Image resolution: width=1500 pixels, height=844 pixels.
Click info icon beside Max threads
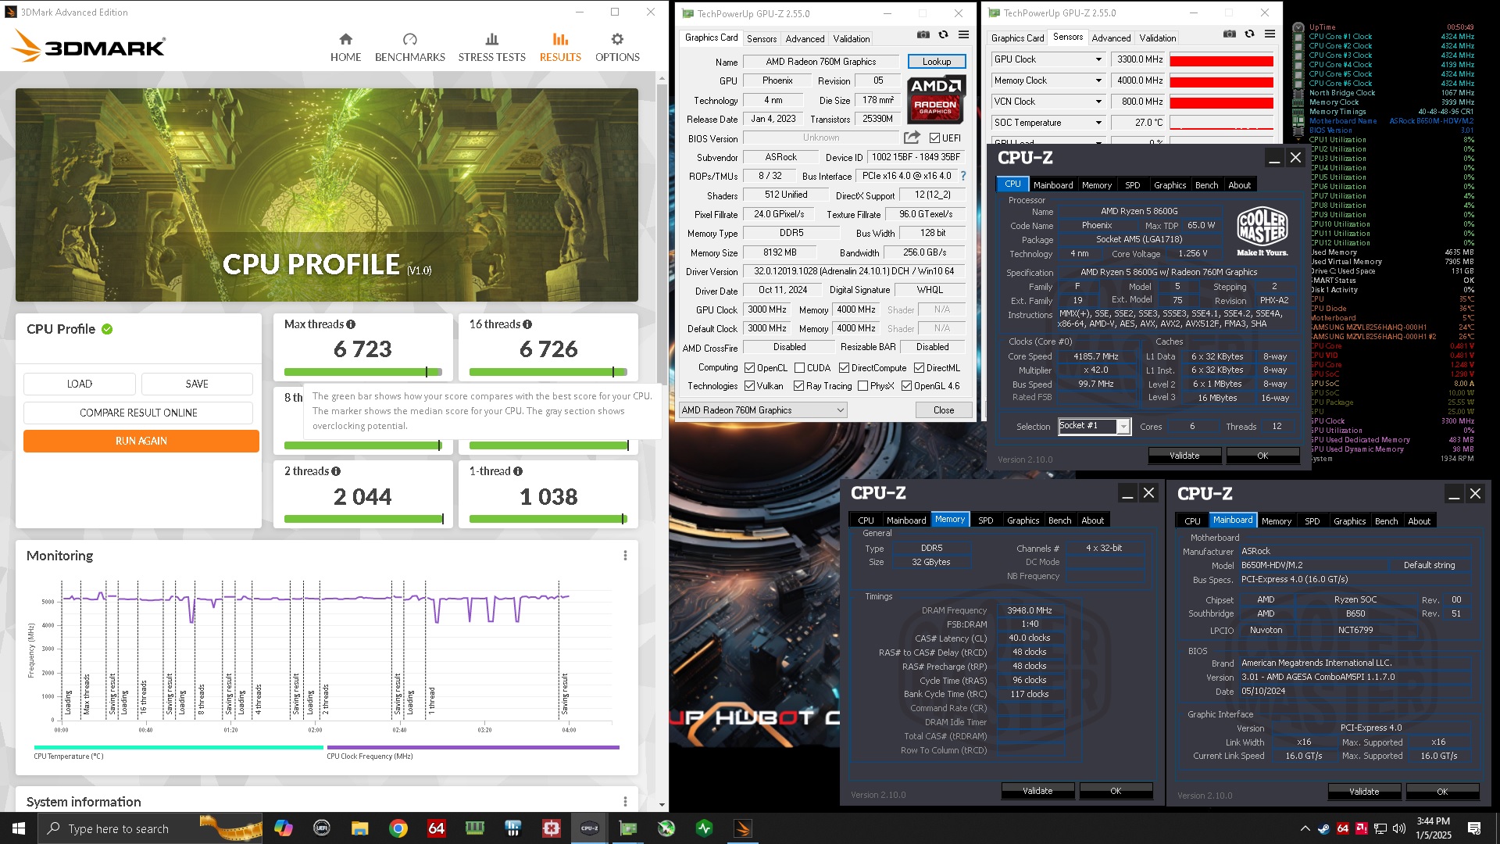pos(351,324)
